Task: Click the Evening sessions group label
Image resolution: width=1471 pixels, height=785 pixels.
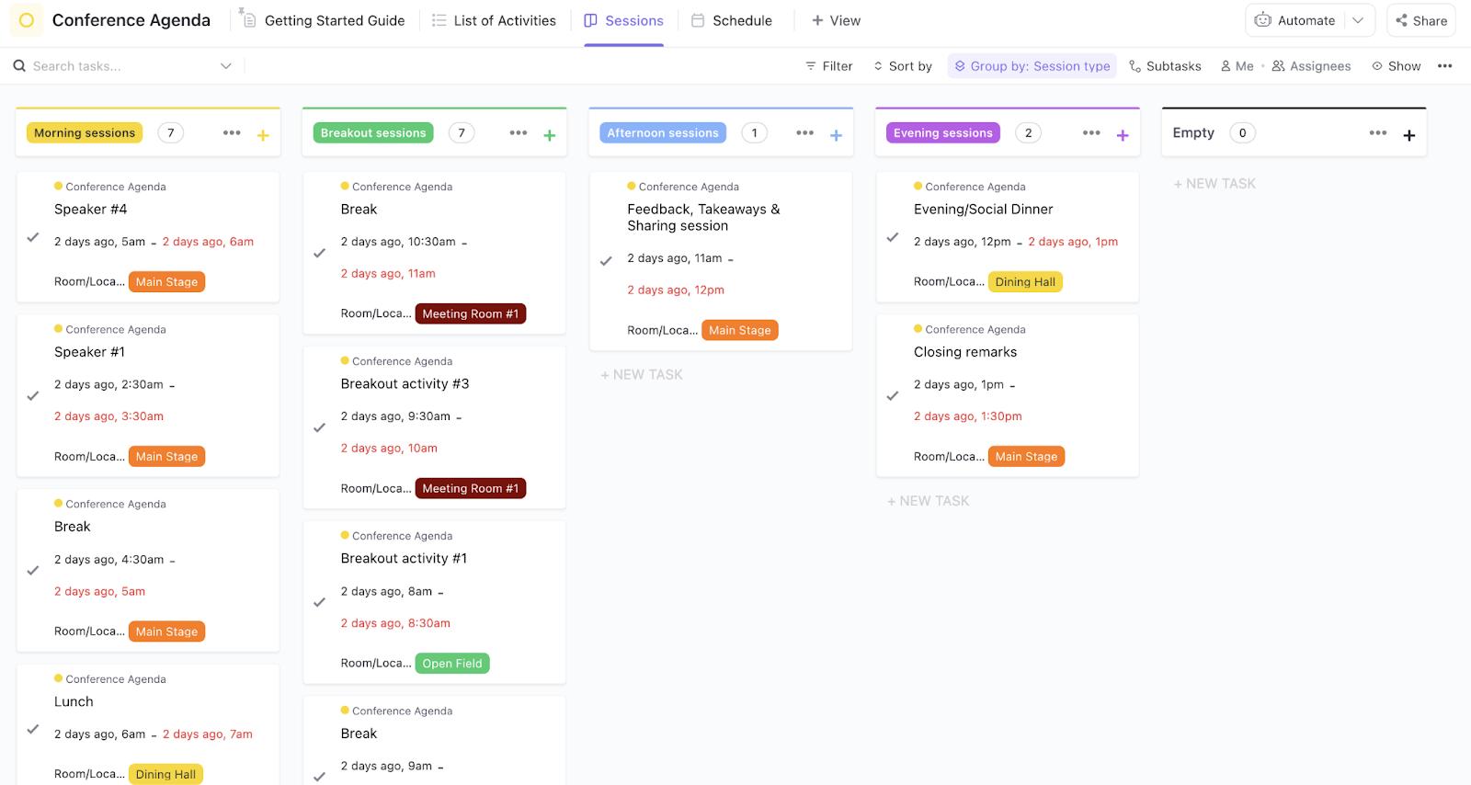Action: click(943, 133)
